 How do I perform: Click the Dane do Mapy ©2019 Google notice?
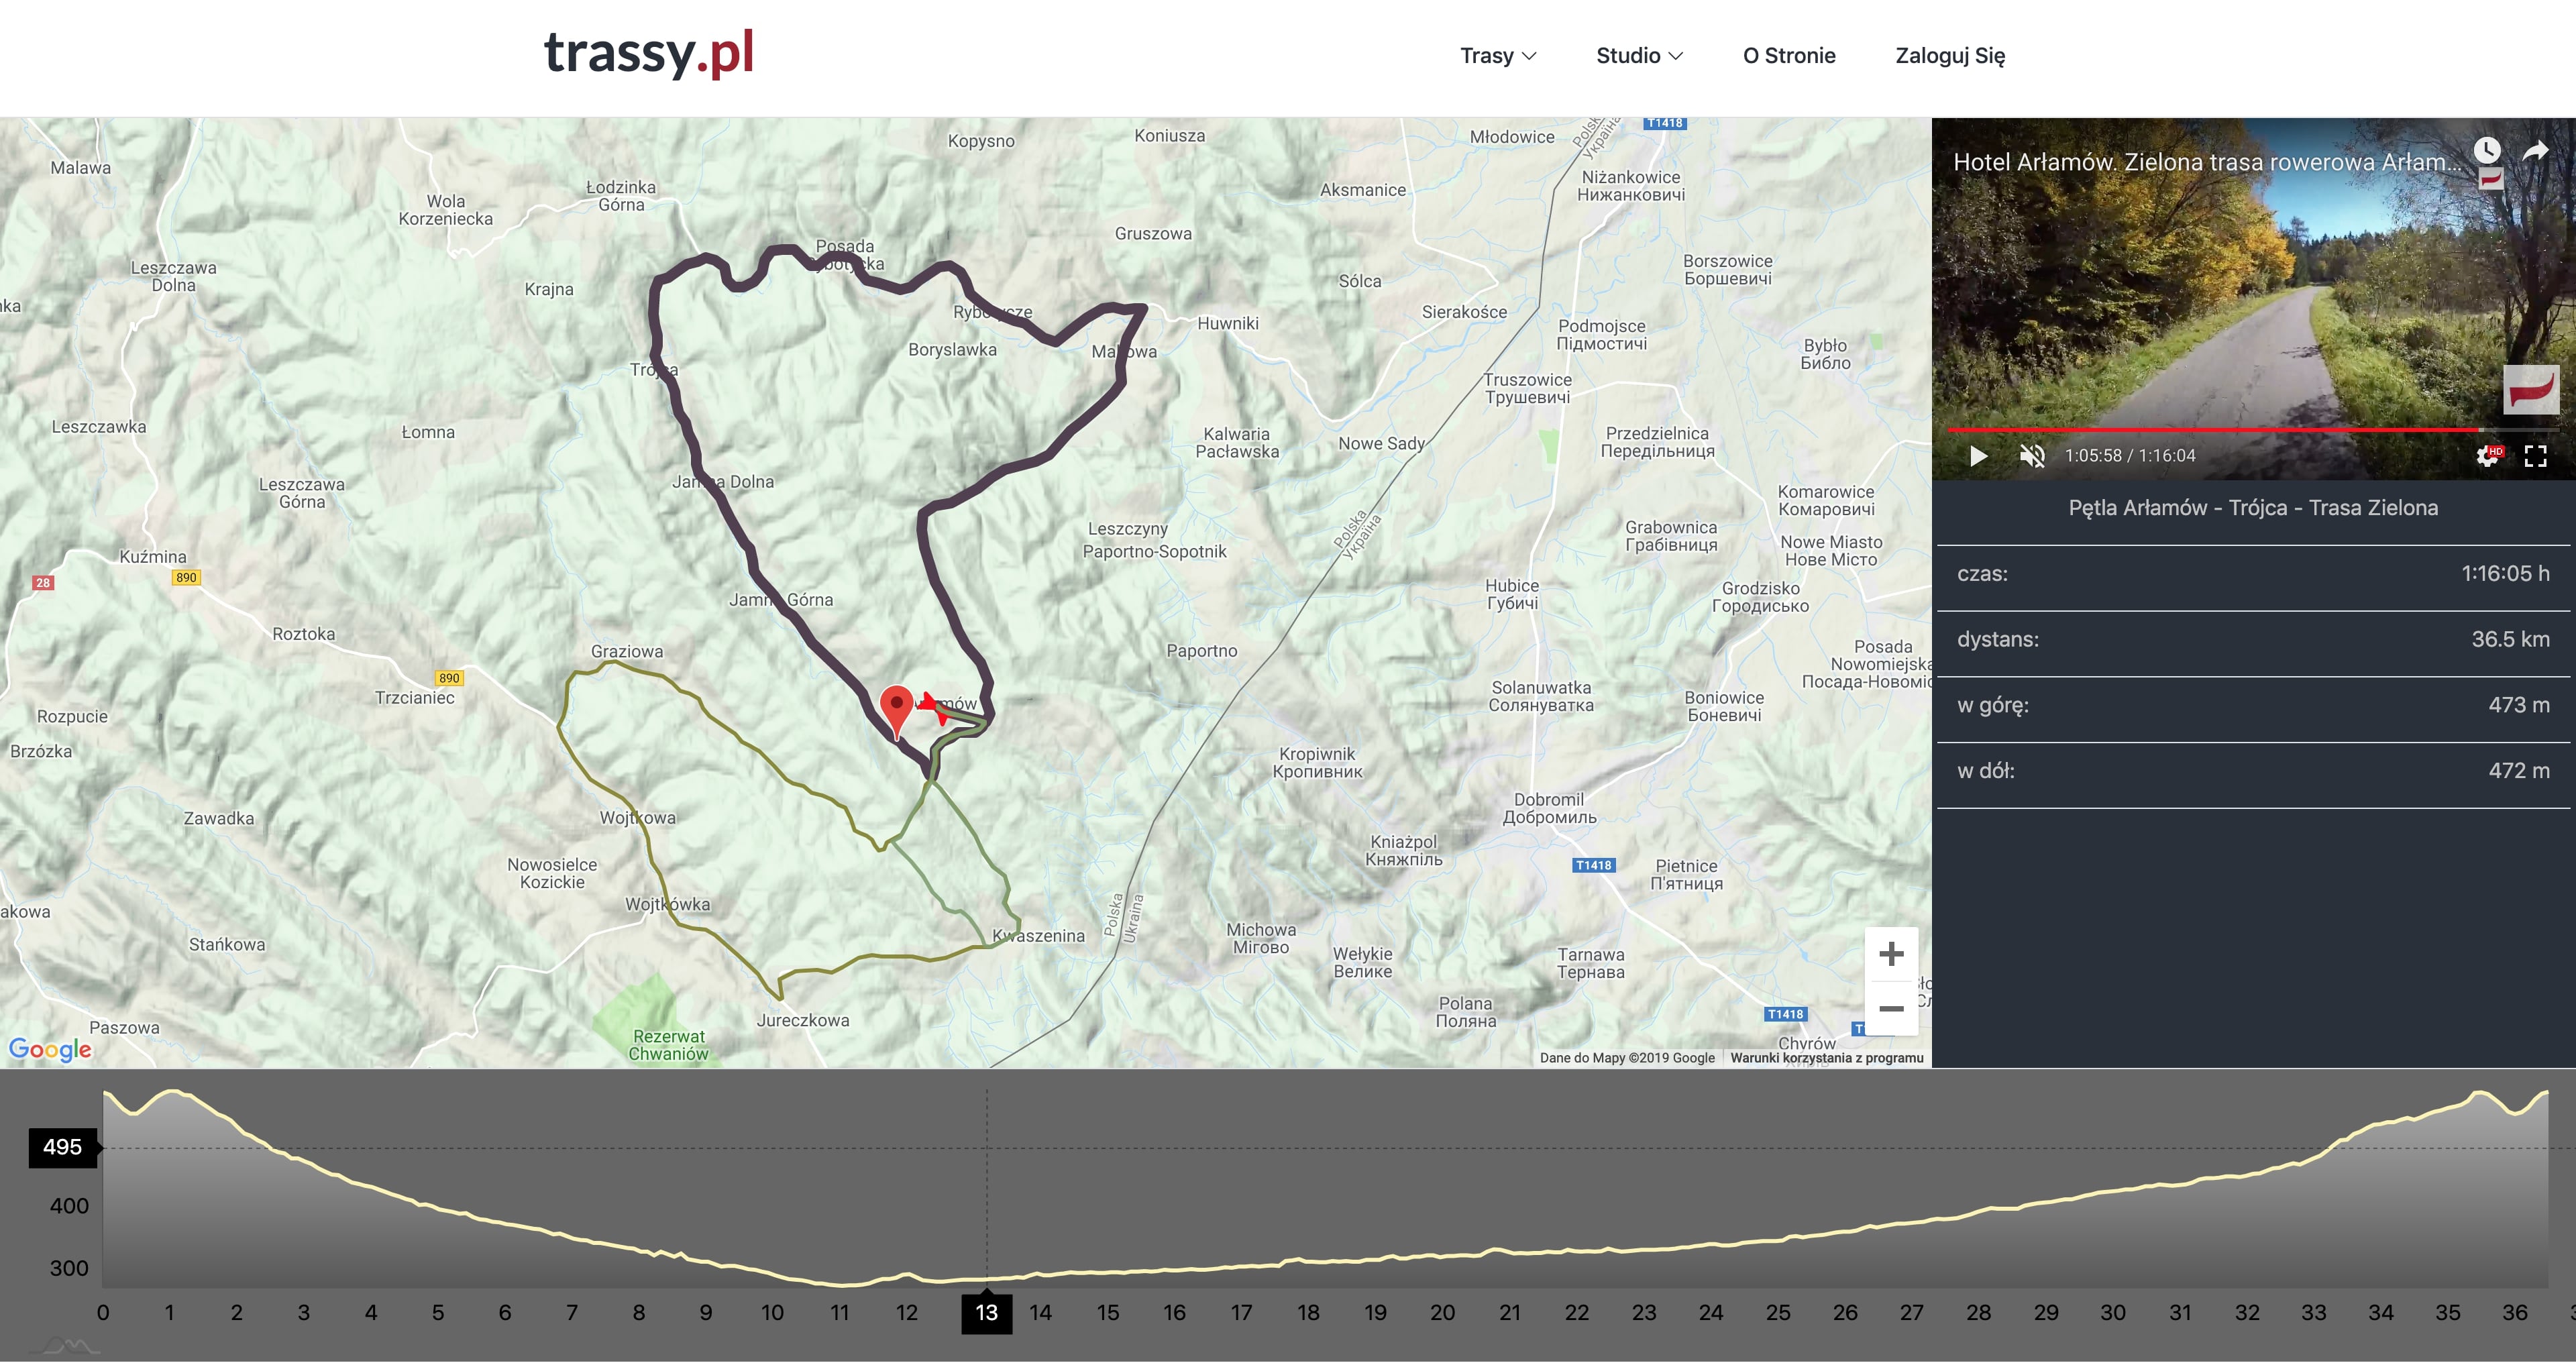pos(1627,1058)
